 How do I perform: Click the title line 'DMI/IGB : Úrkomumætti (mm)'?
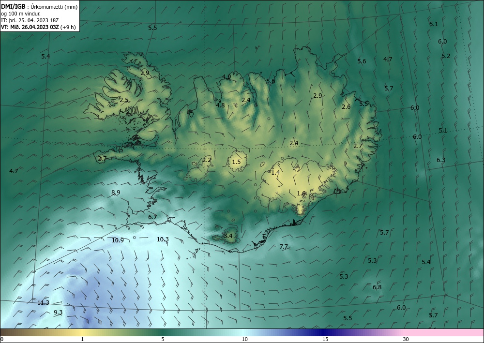(x=39, y=7)
